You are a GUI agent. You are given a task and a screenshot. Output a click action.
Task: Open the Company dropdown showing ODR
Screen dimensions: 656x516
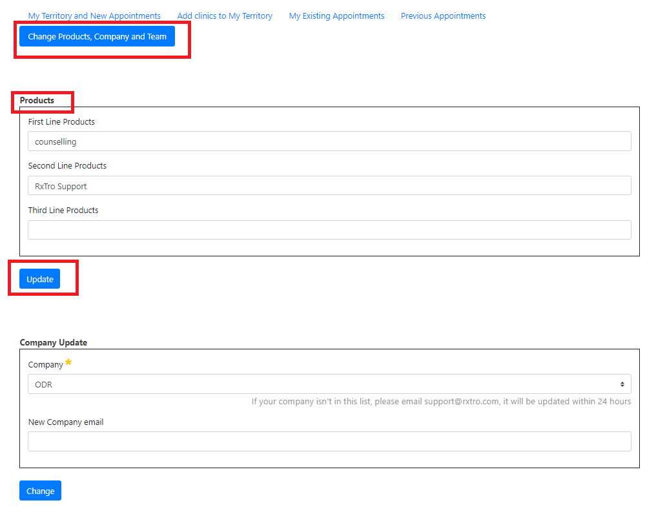329,384
